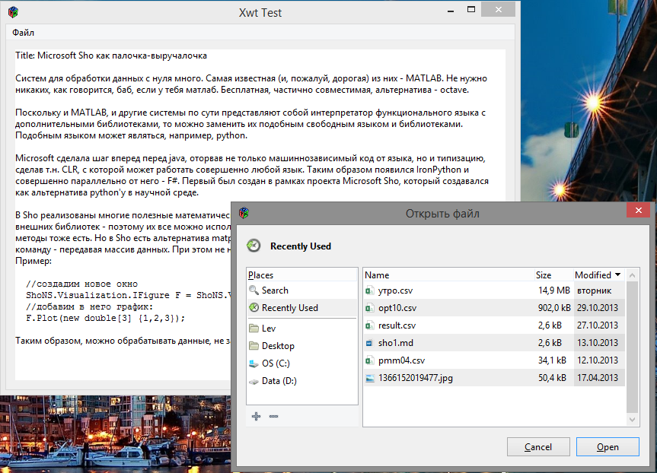Click the Title line in Xwt Test text
Image resolution: width=657 pixels, height=473 pixels.
pos(111,56)
